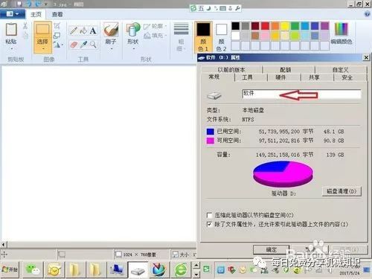Click the Start (开始) button

click(10, 269)
